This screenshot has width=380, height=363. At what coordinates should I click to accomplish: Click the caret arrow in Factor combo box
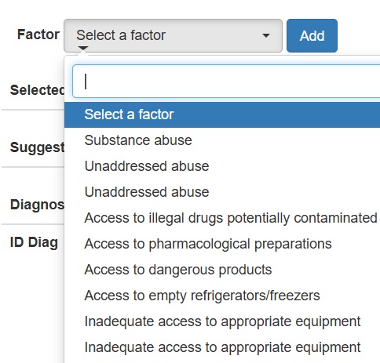(x=266, y=35)
